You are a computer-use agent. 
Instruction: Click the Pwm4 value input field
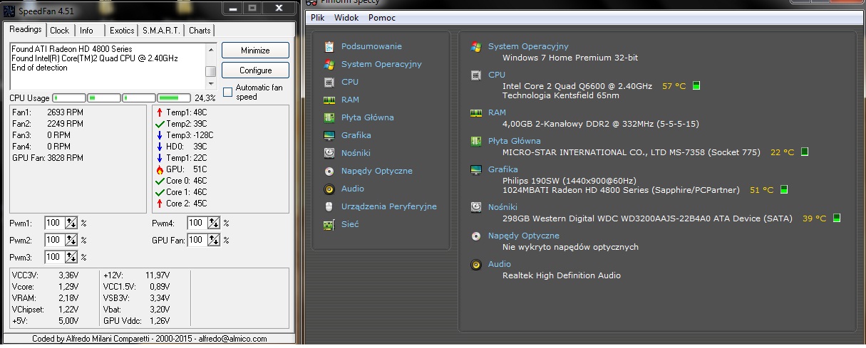198,223
